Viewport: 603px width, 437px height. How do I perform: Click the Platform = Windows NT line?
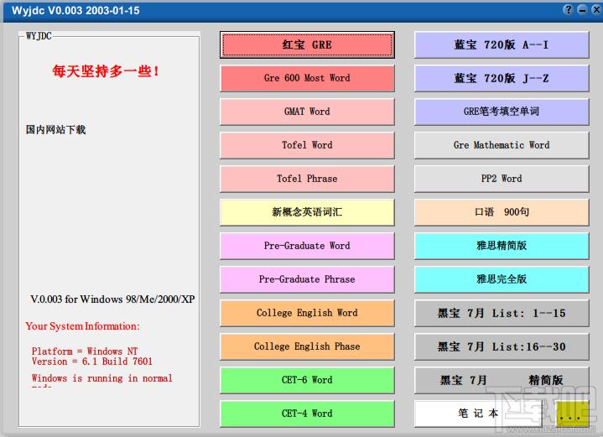click(85, 351)
